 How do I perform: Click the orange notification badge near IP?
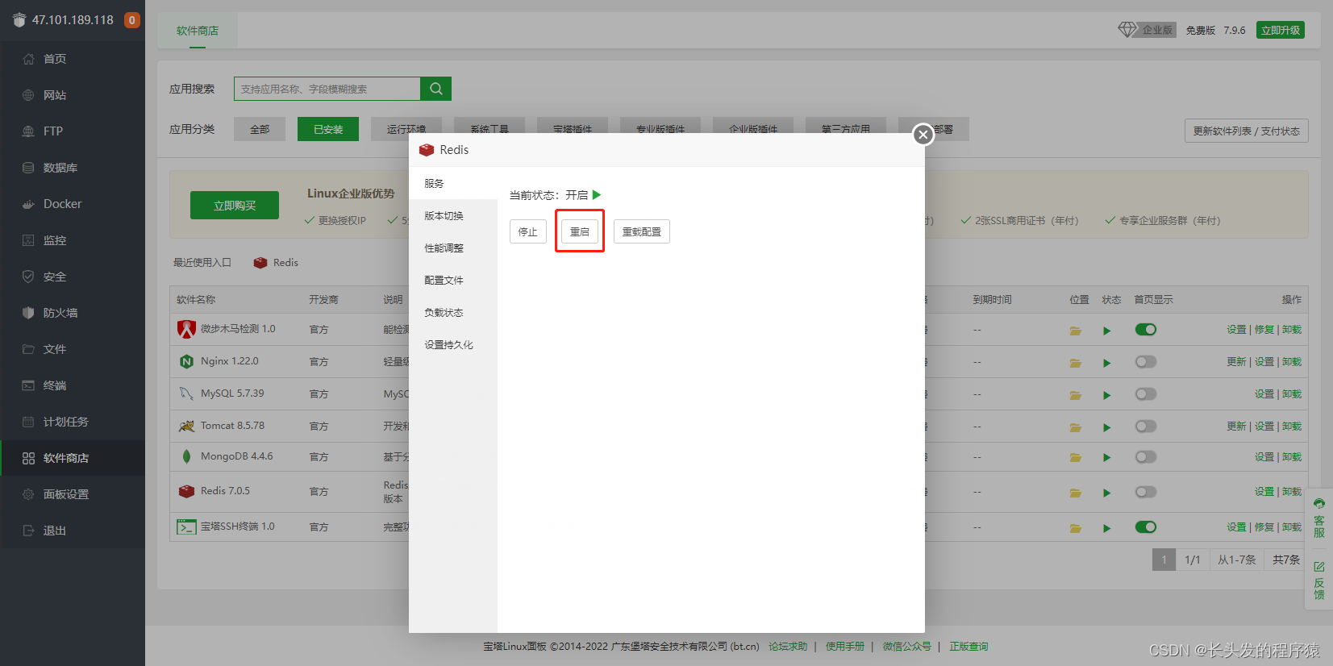point(132,20)
